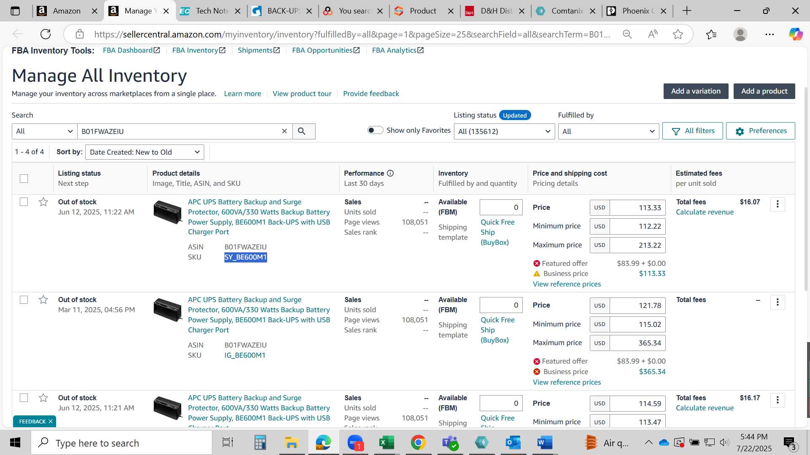Click View reference prices under $113.33
This screenshot has width=810, height=455.
pos(567,284)
